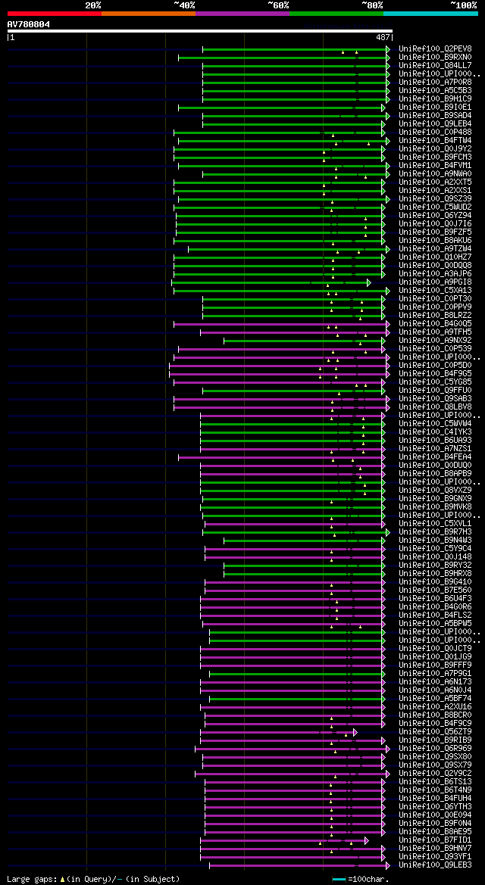Choose the UniRef100_A9PGI8 hit name

(435, 282)
